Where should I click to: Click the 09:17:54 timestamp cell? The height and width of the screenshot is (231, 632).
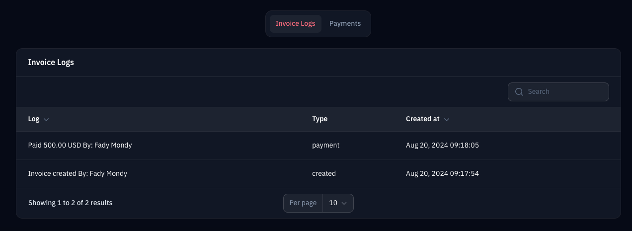[442, 174]
